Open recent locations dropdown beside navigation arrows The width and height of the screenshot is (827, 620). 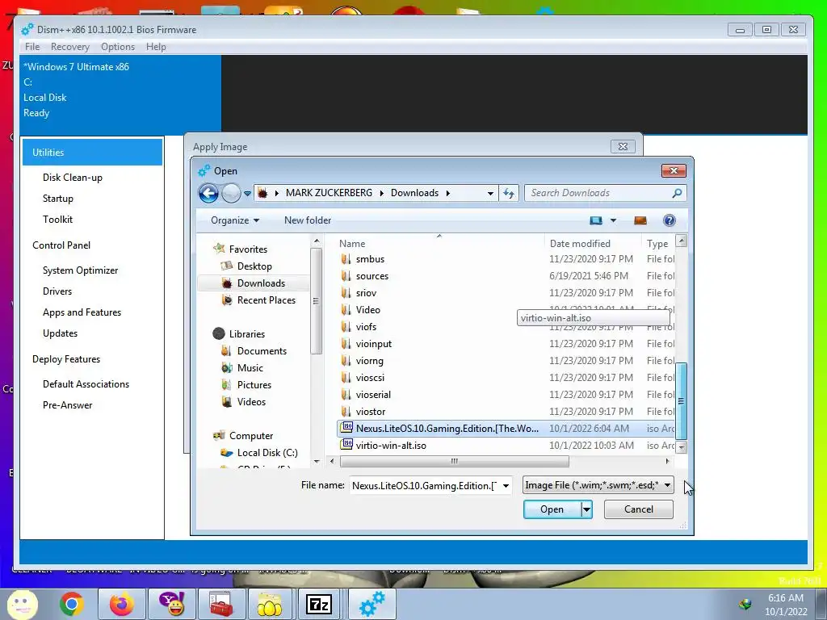coord(247,194)
